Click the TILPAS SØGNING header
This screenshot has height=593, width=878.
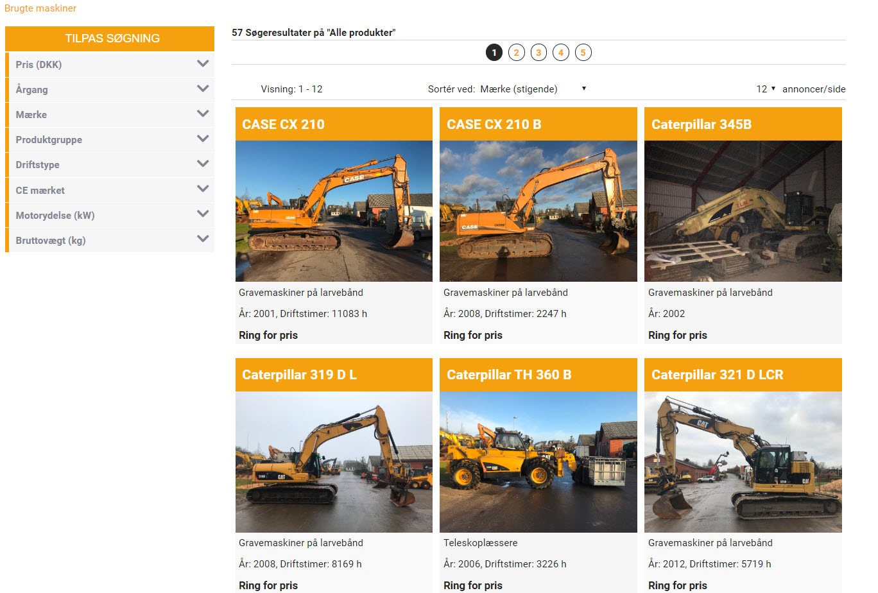[x=110, y=39]
